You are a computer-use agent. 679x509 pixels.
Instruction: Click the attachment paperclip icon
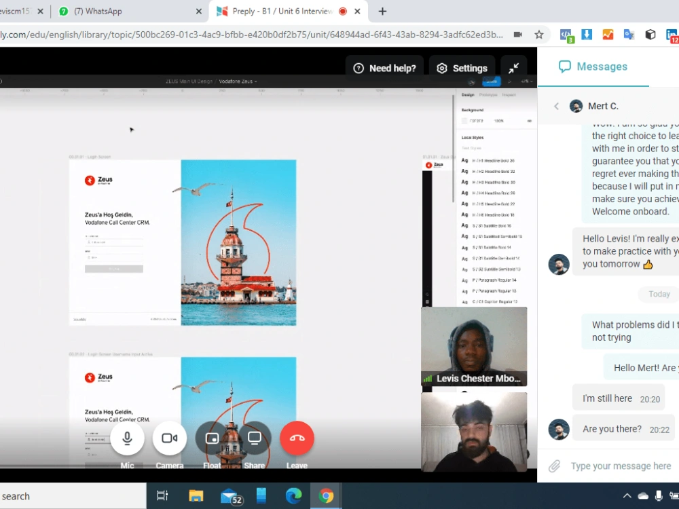555,466
